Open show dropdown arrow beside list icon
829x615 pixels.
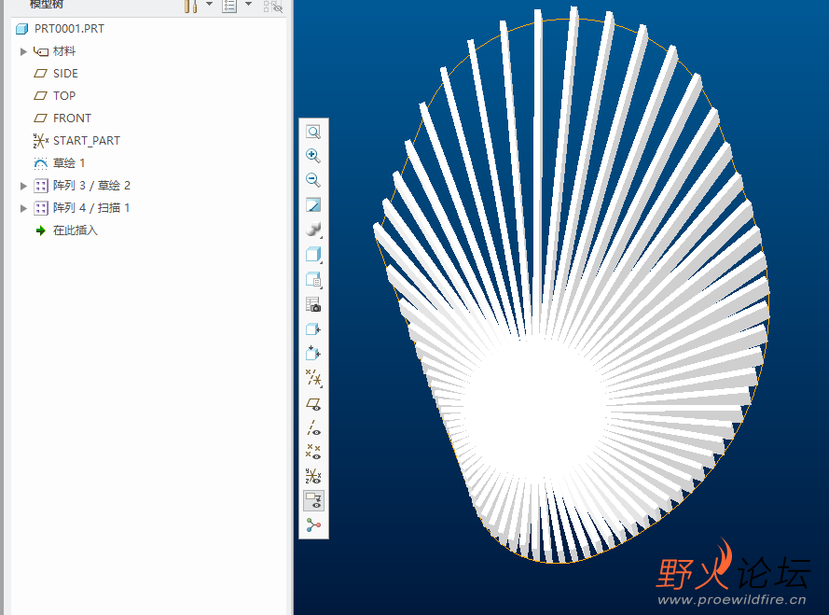(x=248, y=5)
